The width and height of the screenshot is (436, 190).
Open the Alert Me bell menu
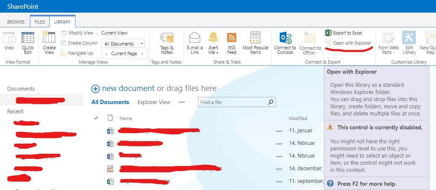point(213,43)
